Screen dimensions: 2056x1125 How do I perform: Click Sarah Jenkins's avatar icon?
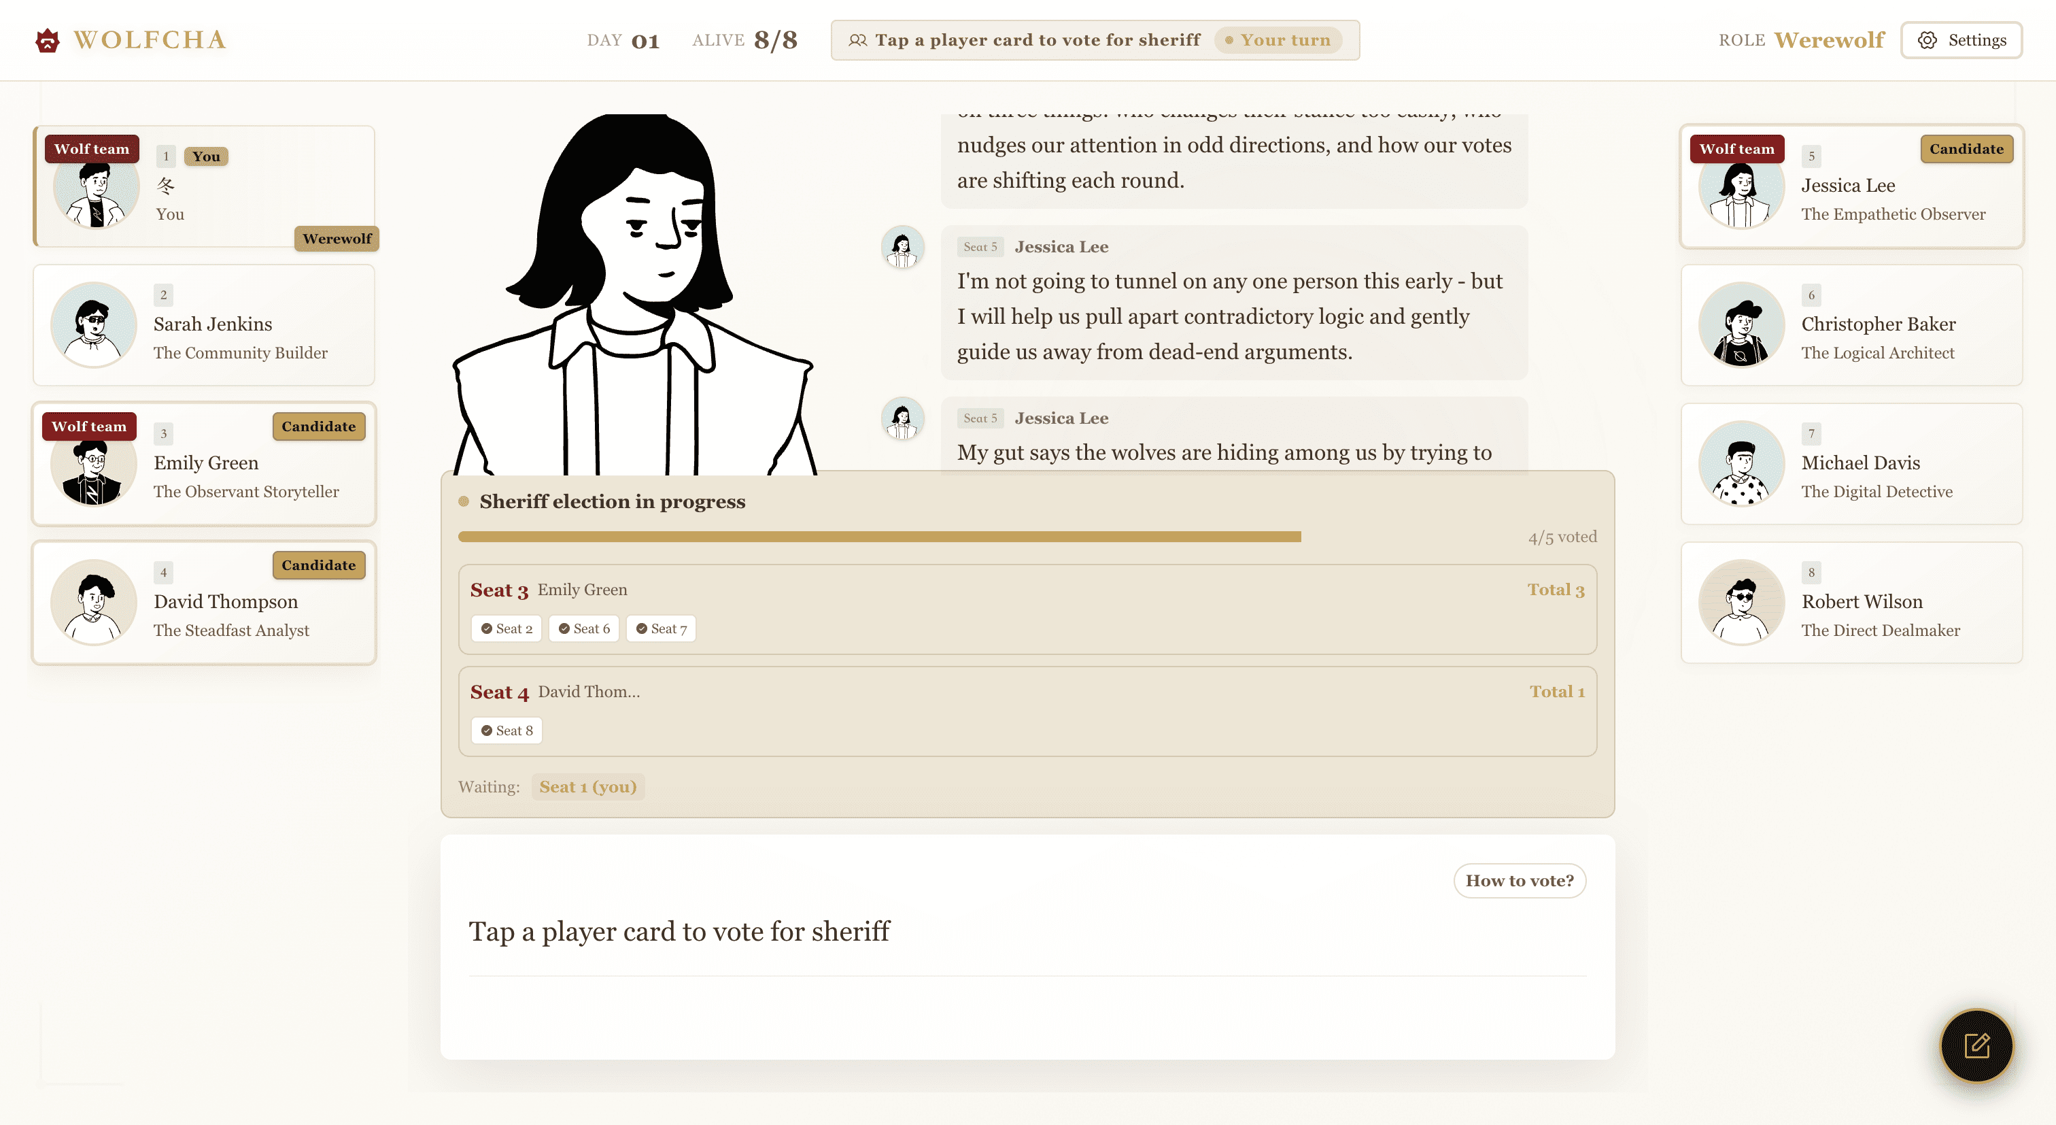pos(93,325)
